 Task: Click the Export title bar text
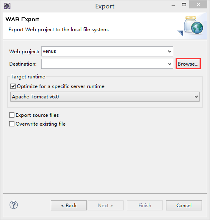(105, 6)
